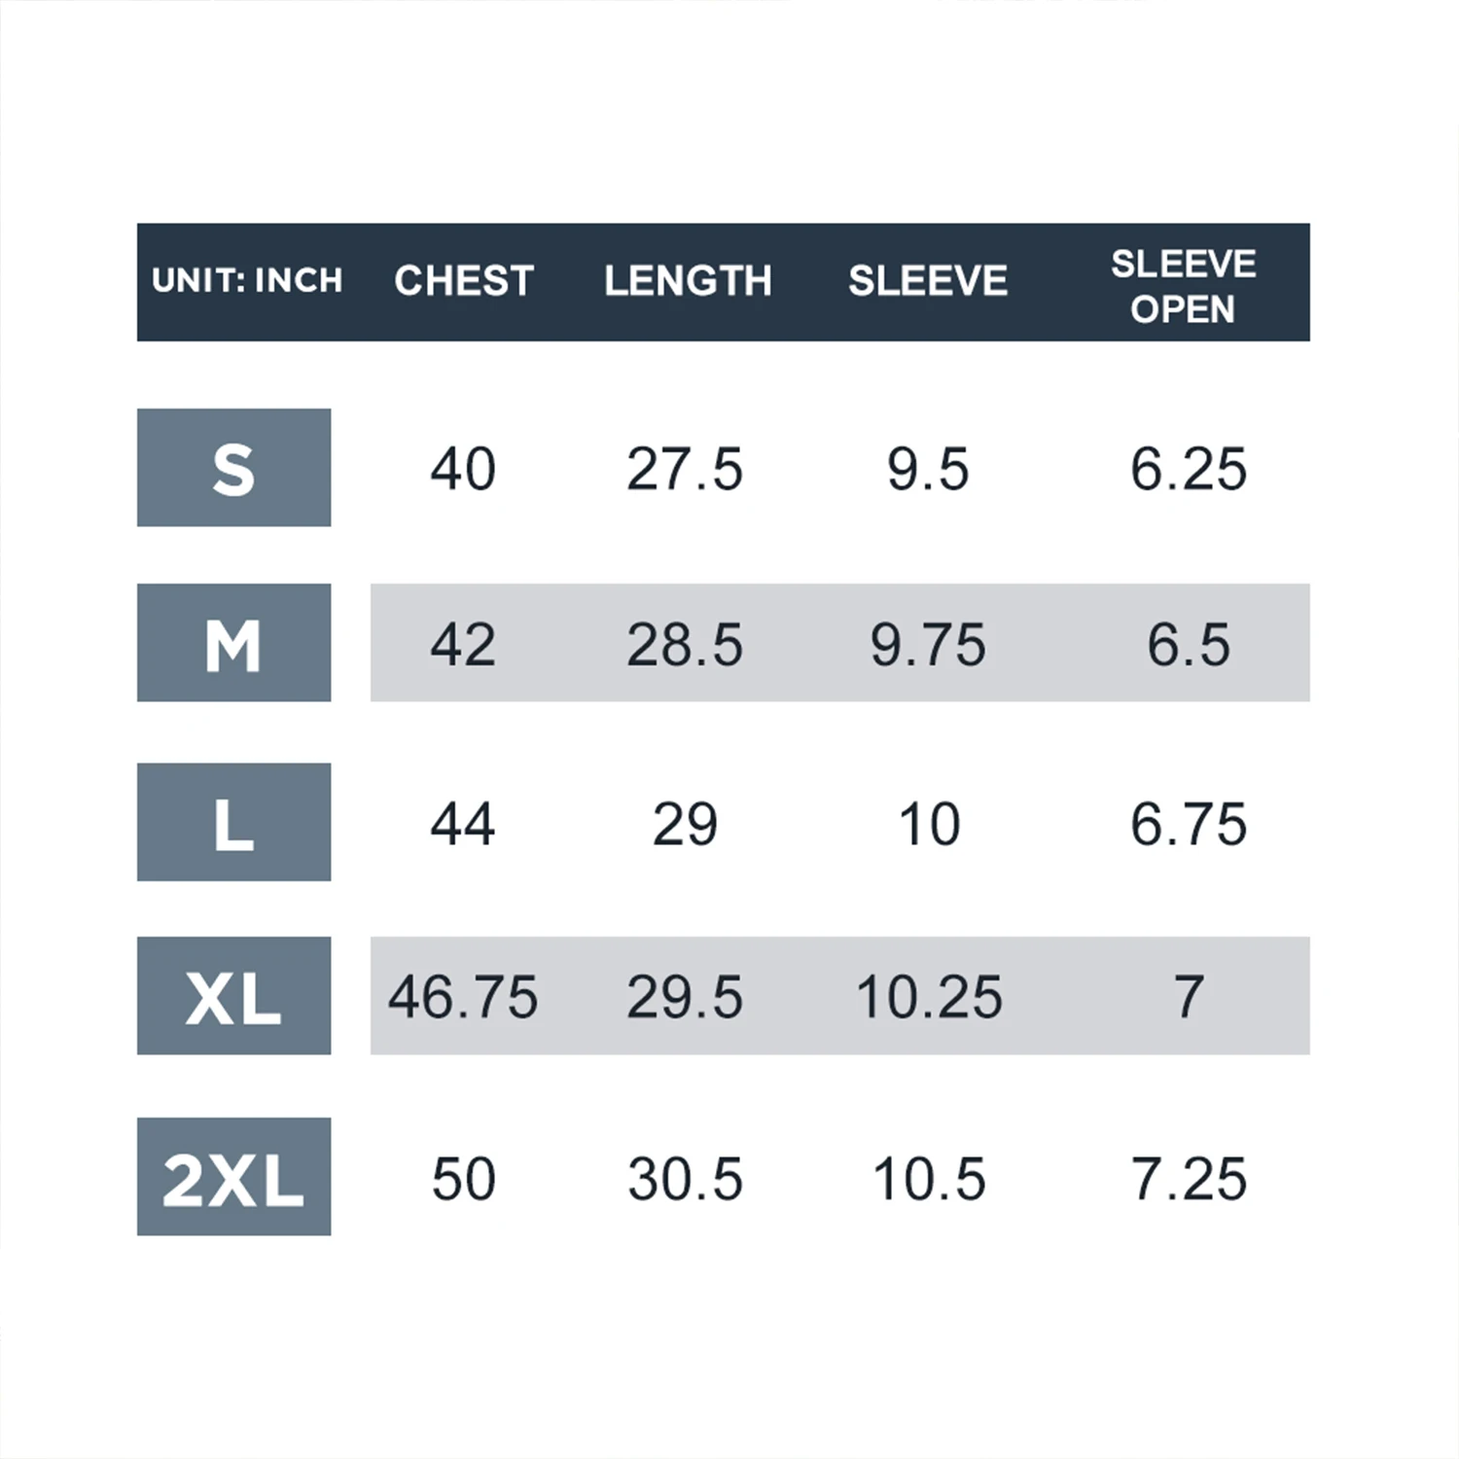Click the SLEEVE column header

(x=928, y=281)
